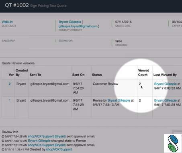
Task: Open shopVOX Support link in Created by entry
Action: pos(59,149)
